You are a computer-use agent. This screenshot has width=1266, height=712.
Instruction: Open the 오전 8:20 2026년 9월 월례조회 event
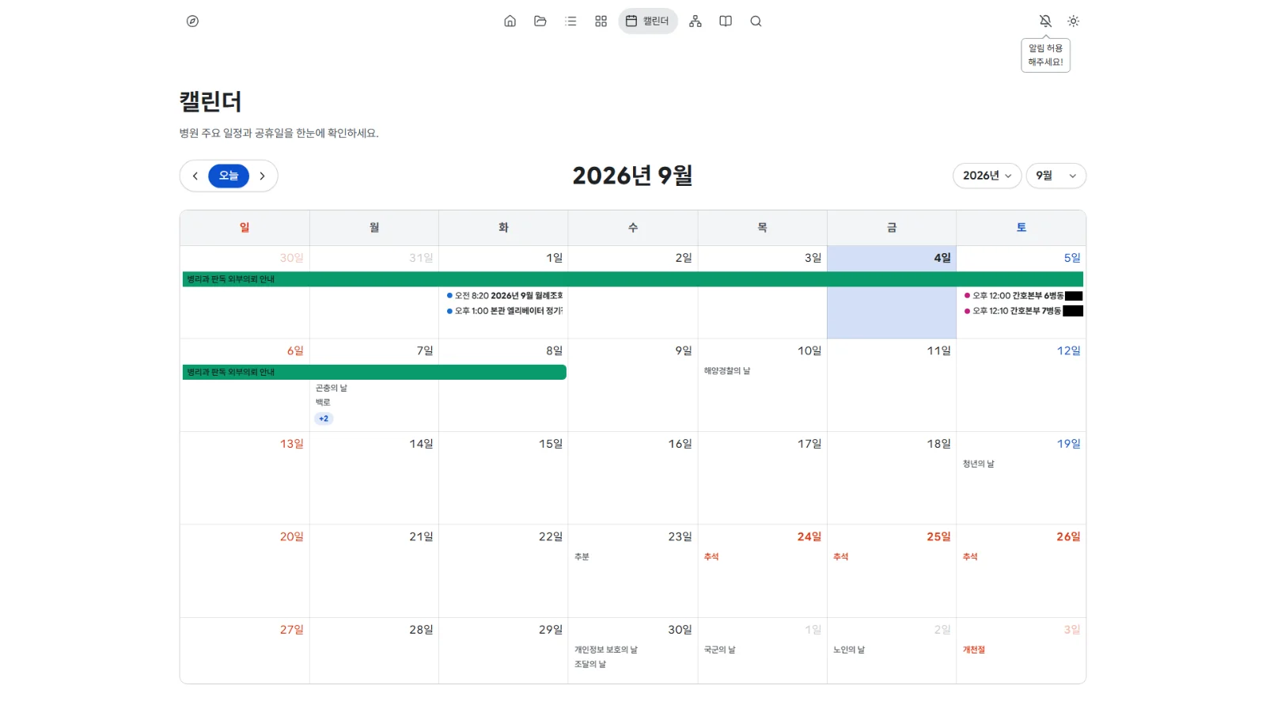tap(505, 296)
